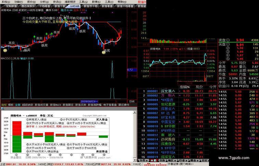Choose the 股盲成交量 indicator
The height and width of the screenshot is (166, 259).
pyautogui.click(x=41, y=105)
